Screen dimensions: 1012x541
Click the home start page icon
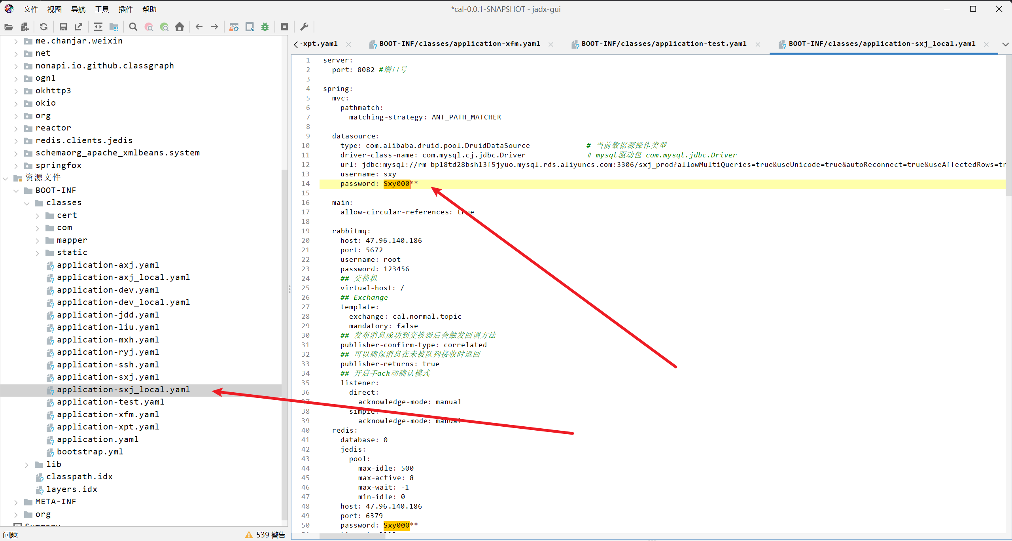180,27
